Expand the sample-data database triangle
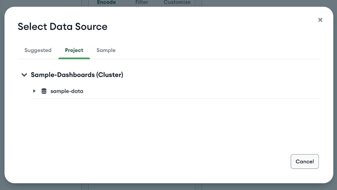Screen dimensions: 337x190 coord(34,91)
